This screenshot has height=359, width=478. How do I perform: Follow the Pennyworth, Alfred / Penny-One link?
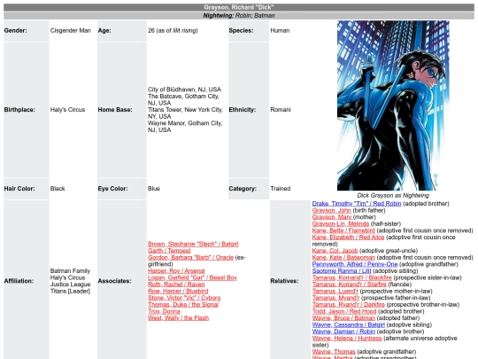click(x=355, y=264)
